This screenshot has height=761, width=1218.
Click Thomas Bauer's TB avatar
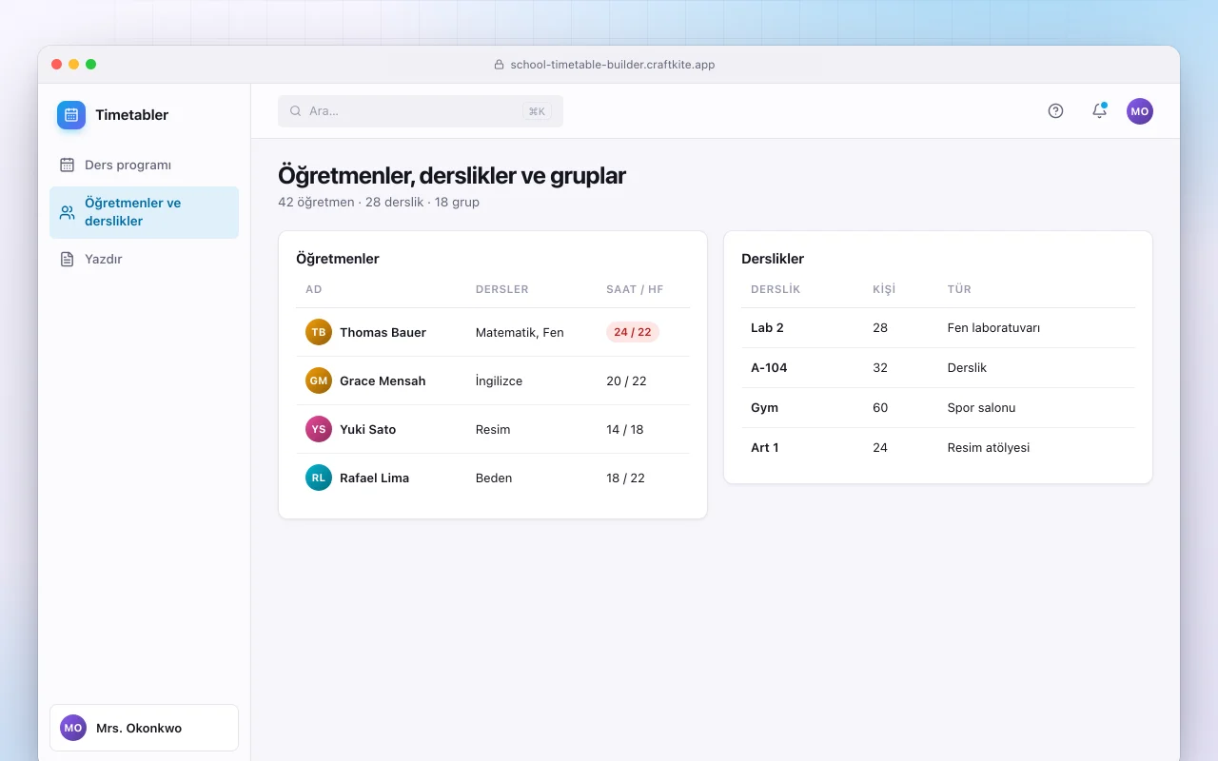point(319,332)
